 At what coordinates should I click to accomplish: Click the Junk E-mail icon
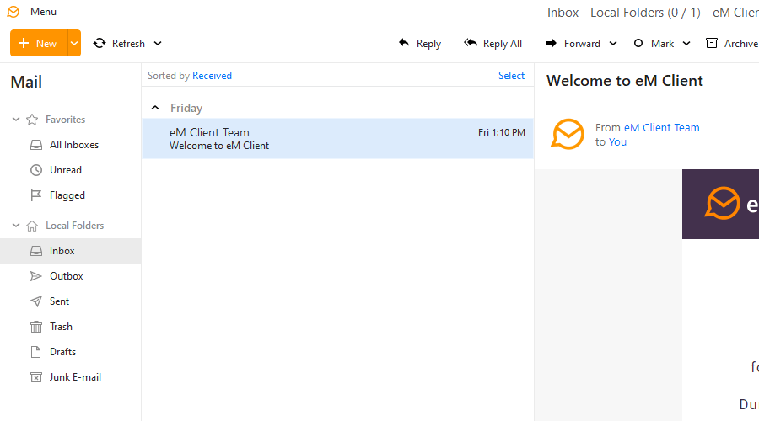tap(35, 377)
